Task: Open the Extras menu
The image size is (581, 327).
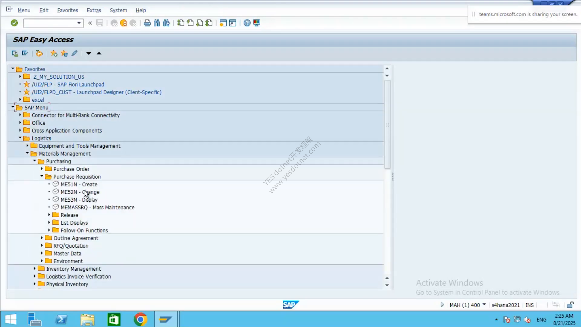Action: pos(94,10)
